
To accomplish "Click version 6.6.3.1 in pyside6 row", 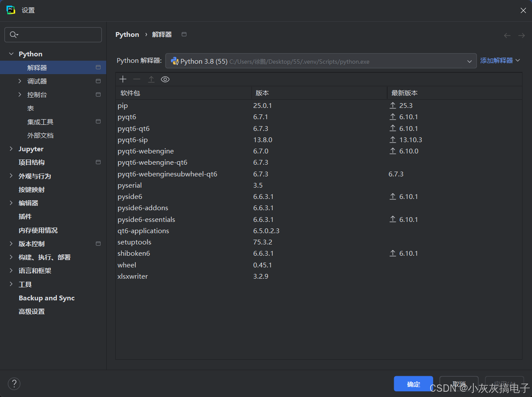I will (x=264, y=196).
